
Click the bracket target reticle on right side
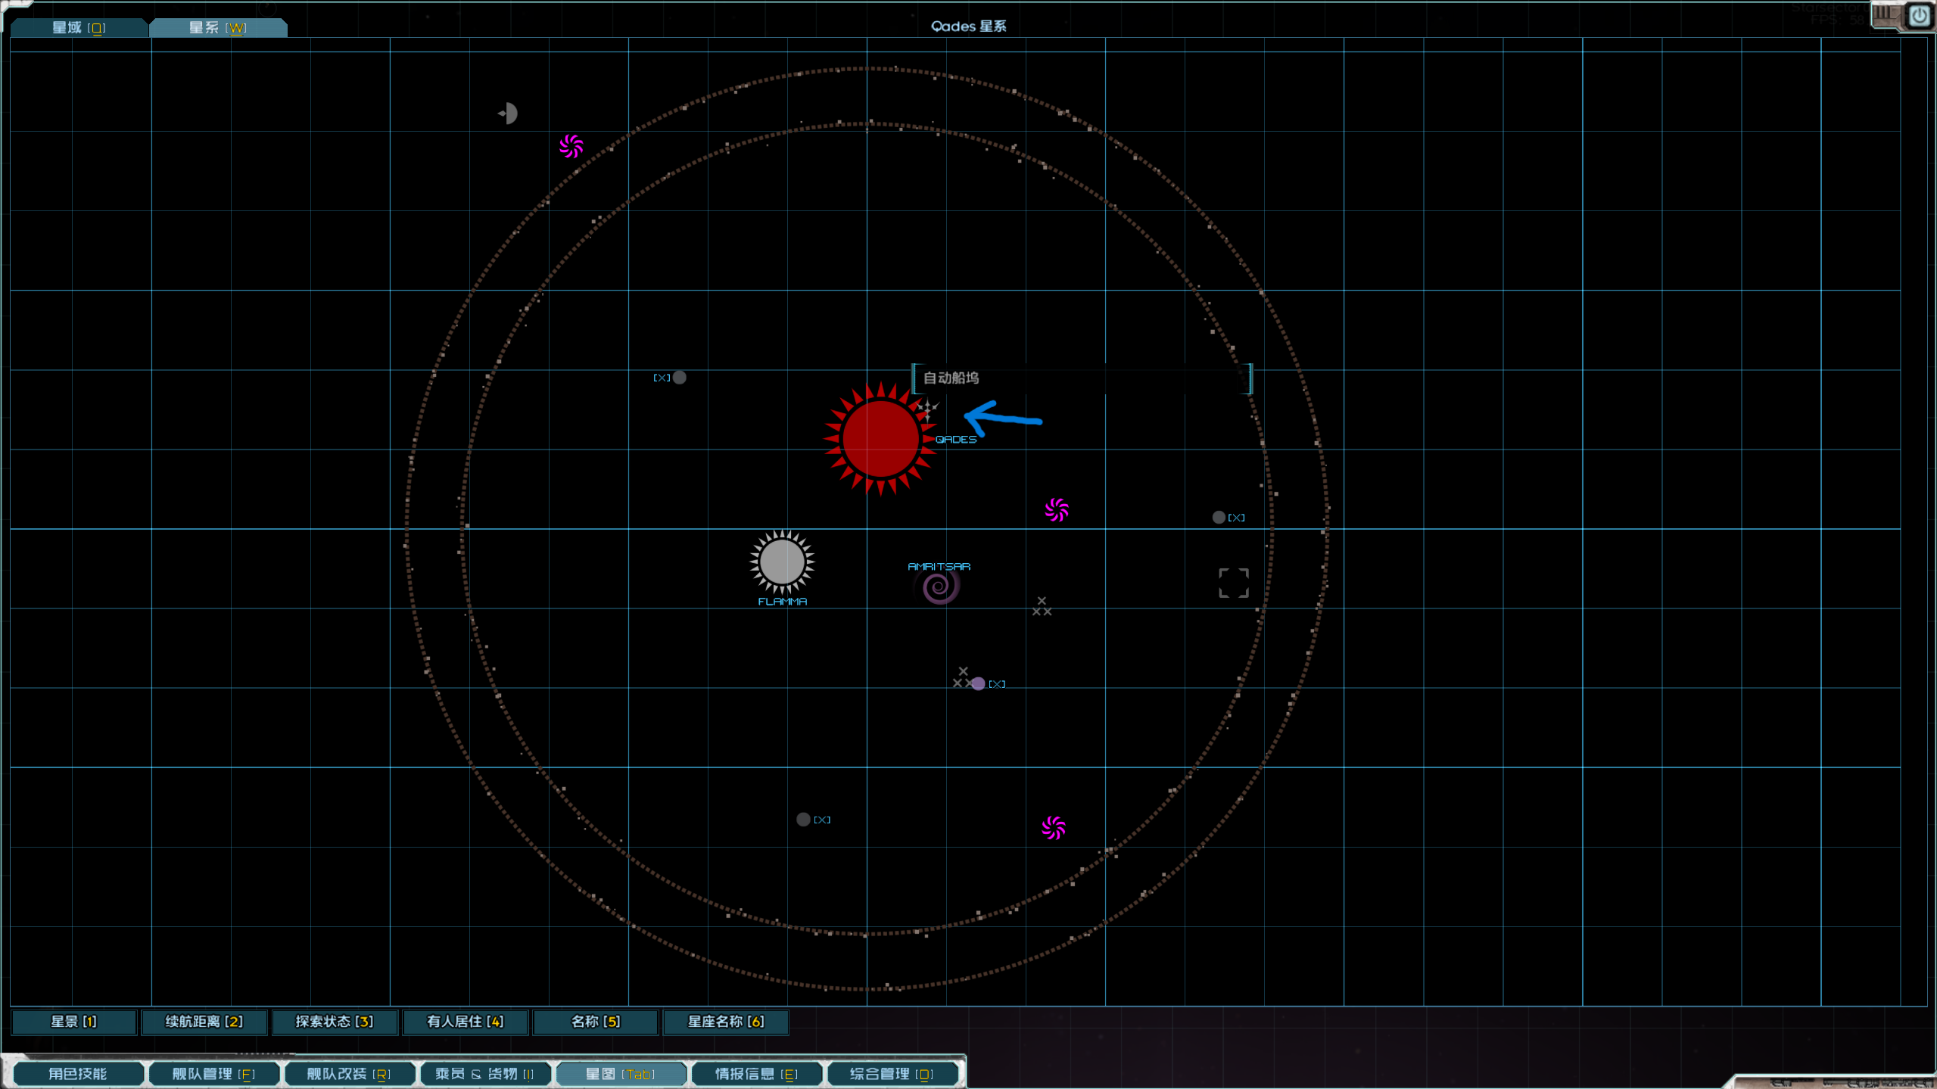(x=1233, y=583)
